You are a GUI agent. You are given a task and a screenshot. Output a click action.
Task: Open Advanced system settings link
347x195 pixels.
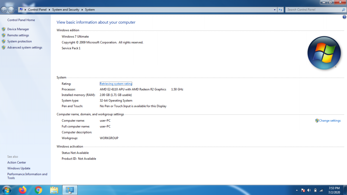(24, 47)
